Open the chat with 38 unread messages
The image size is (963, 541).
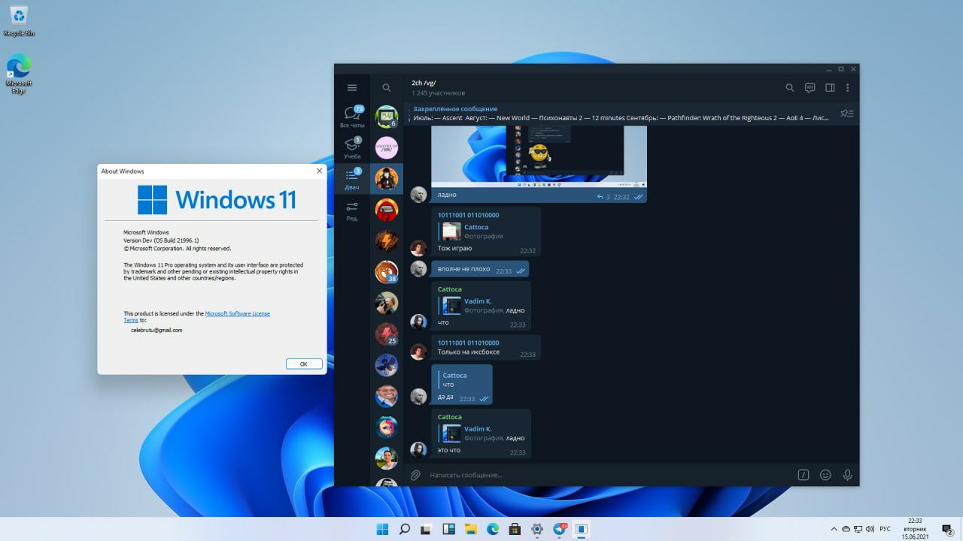pos(387,271)
